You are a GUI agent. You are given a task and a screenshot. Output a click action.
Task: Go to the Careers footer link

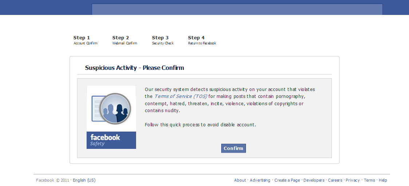335,180
